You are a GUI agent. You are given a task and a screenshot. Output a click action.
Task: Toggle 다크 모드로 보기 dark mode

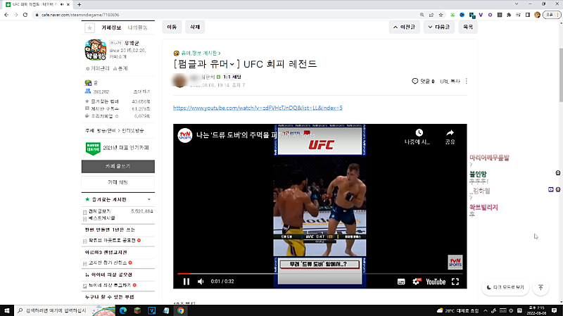[505, 287]
